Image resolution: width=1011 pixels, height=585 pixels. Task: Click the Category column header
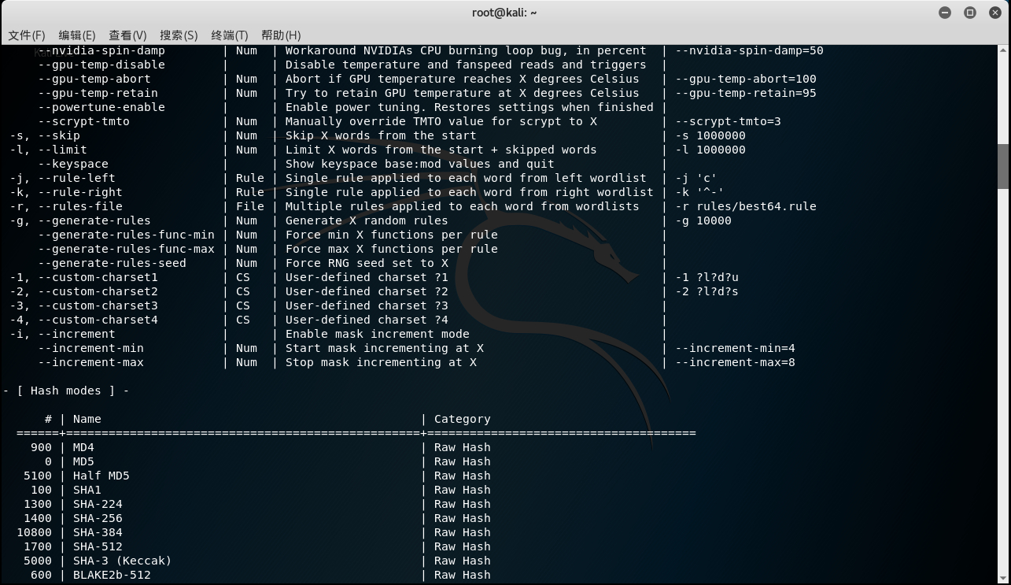point(463,419)
